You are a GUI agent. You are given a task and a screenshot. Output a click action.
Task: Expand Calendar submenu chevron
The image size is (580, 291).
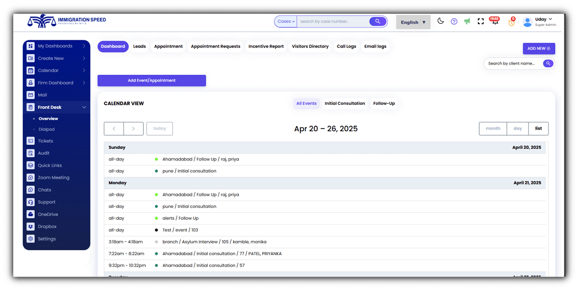click(x=84, y=71)
